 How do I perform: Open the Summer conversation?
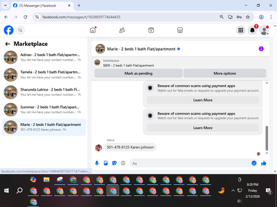point(44,110)
